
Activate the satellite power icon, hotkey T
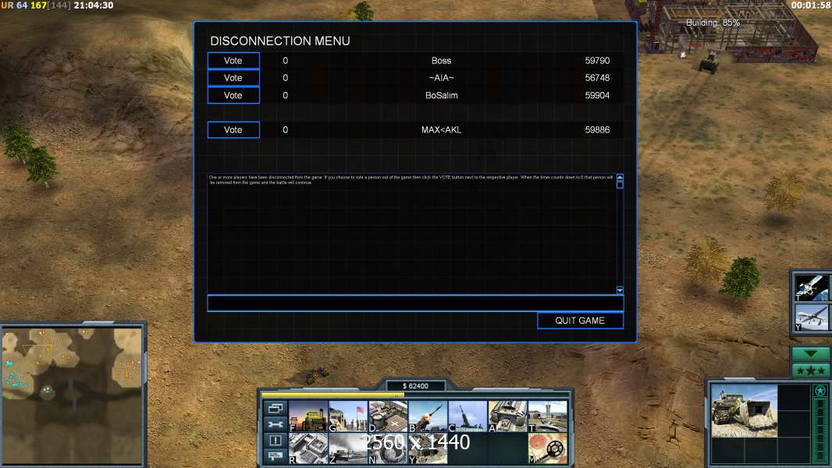tap(811, 288)
